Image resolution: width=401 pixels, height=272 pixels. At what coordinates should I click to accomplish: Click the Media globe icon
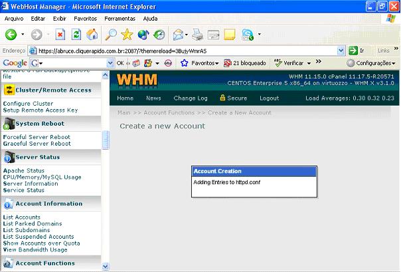(143, 35)
